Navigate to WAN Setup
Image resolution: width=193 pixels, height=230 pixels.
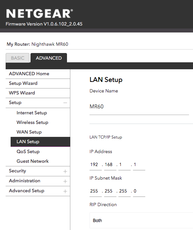pos(29,132)
